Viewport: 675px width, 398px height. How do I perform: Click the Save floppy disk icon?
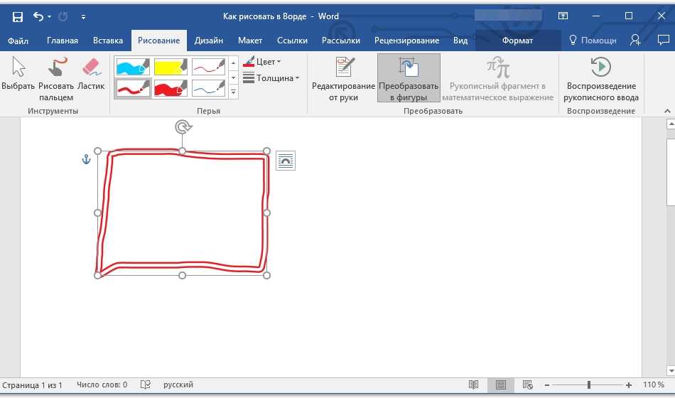pyautogui.click(x=18, y=16)
